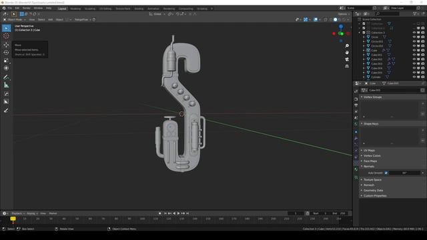The height and width of the screenshot is (240, 427).
Task: Select the 3D Cursor tool
Action: (6, 36)
